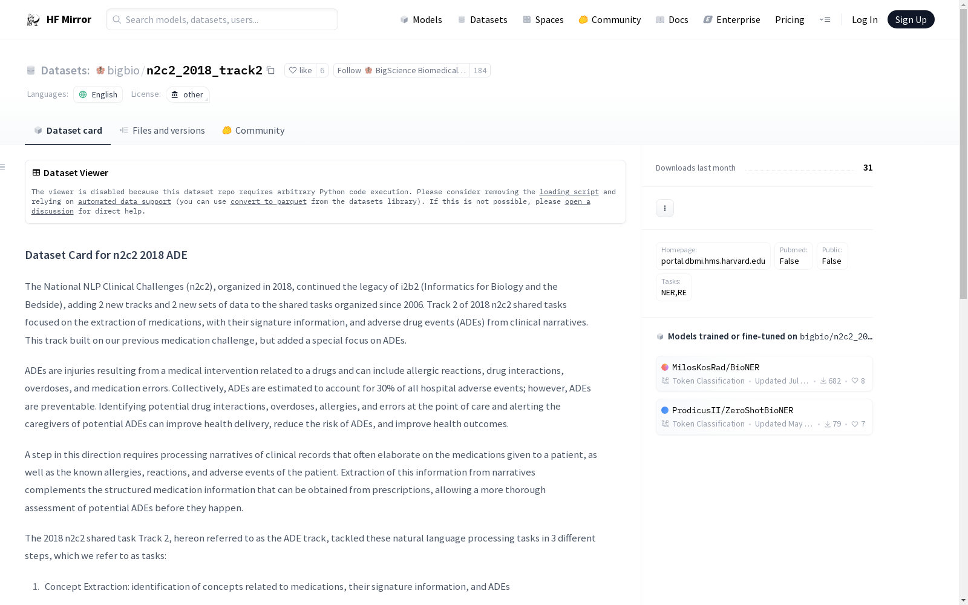Visit the Pricing page
This screenshot has height=605, width=968.
(x=790, y=19)
